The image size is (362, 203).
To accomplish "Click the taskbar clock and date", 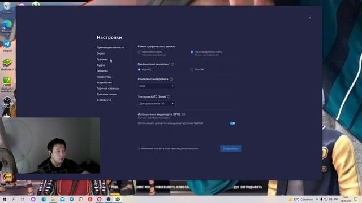I will tap(346, 199).
